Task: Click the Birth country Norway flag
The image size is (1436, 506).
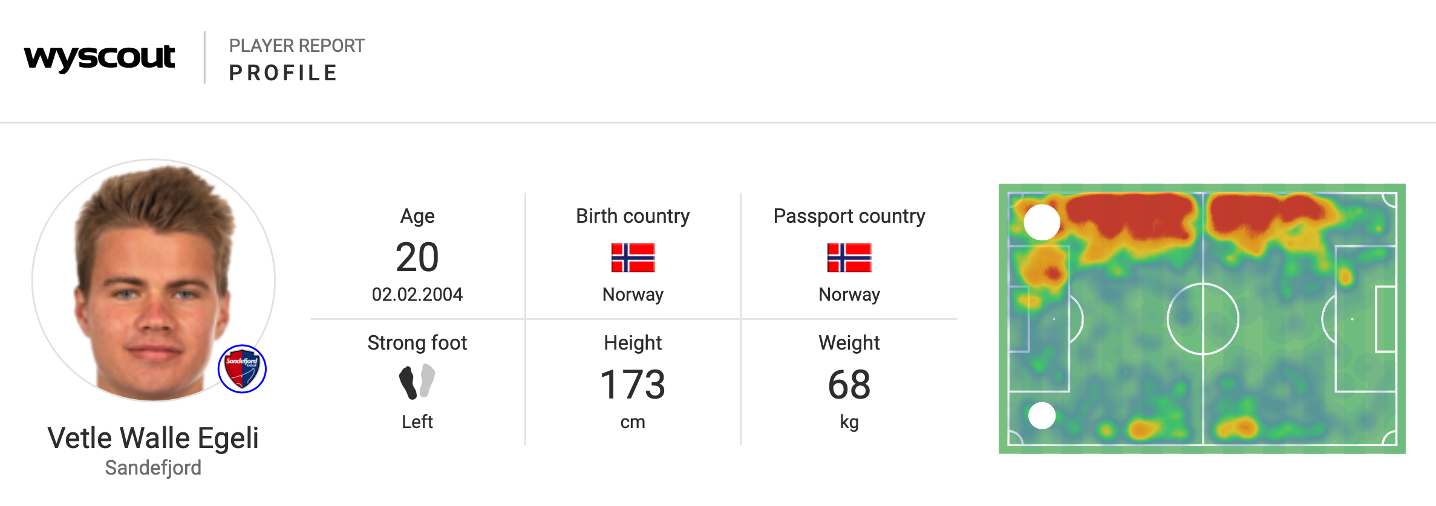Action: 633,258
